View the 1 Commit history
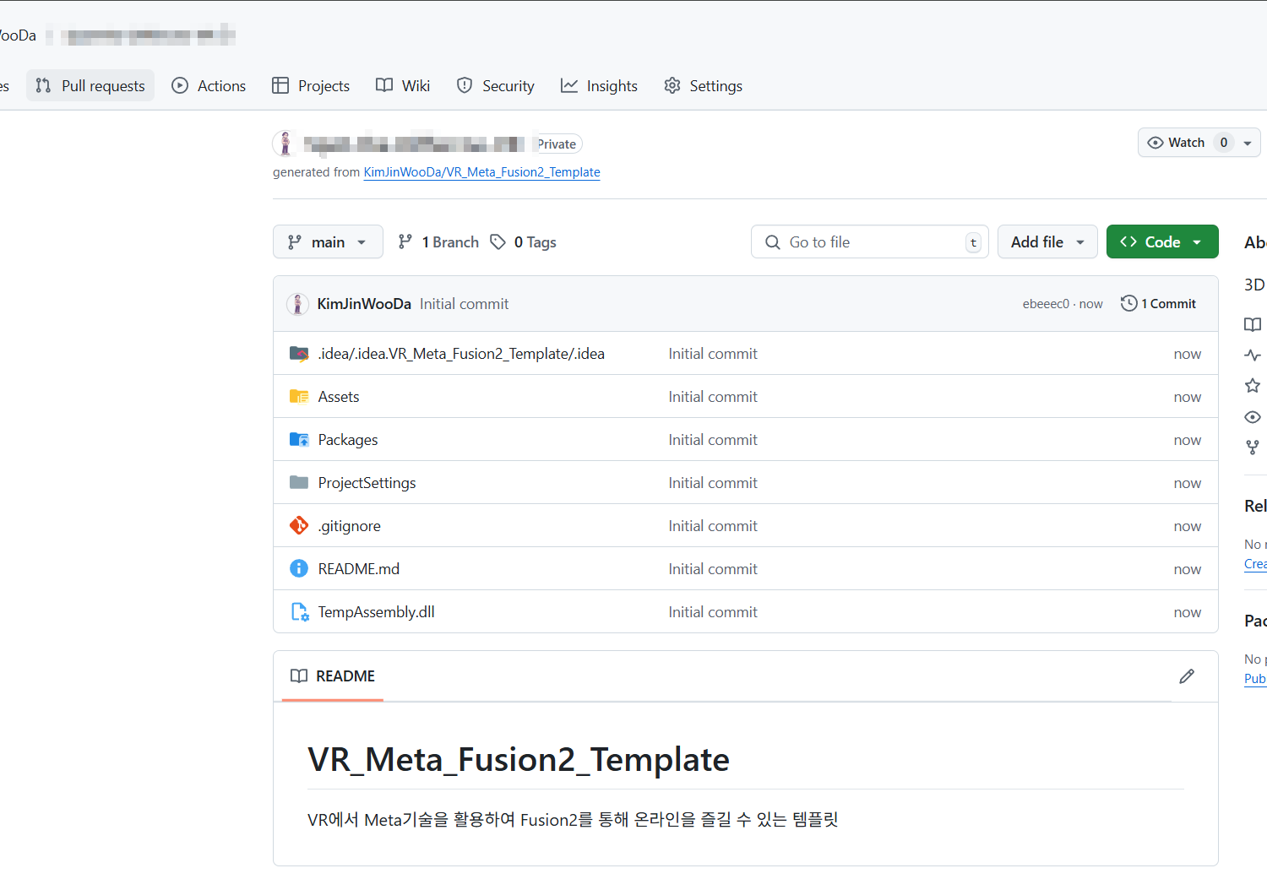 pos(1158,304)
